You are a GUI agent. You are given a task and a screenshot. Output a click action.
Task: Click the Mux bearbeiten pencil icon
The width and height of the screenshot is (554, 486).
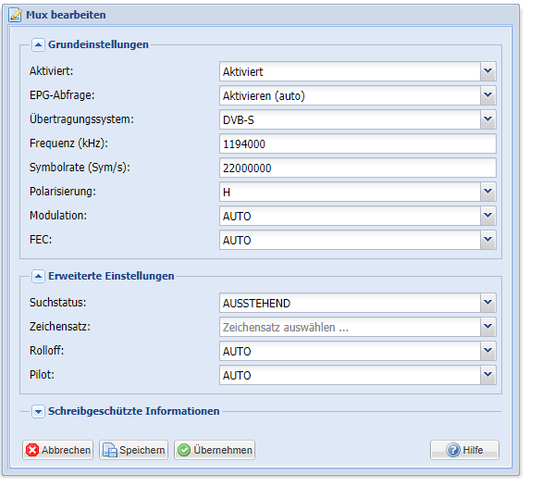(x=15, y=15)
